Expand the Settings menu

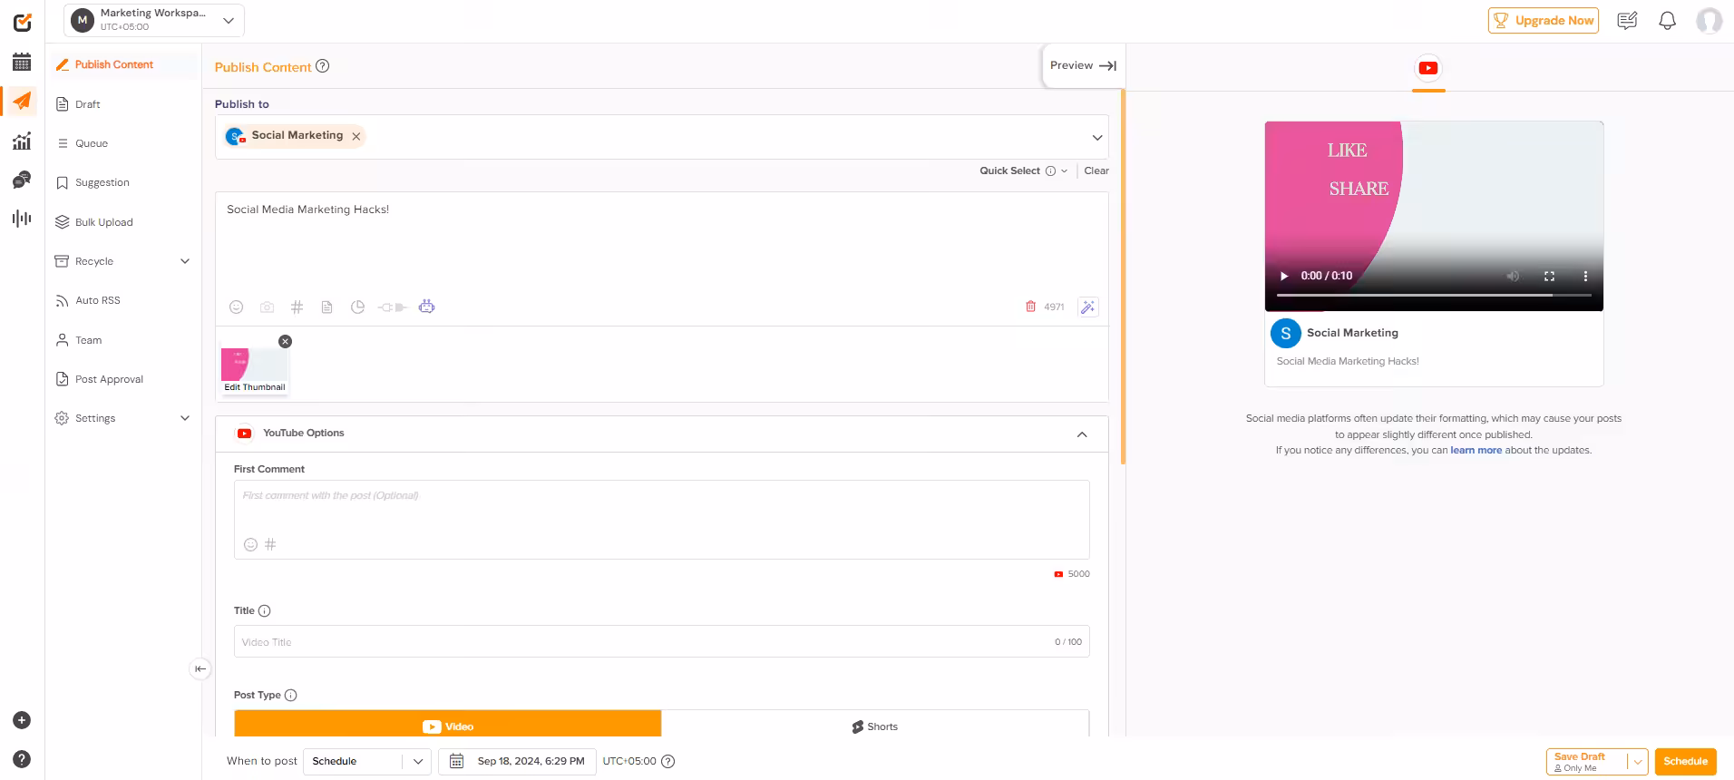(185, 418)
